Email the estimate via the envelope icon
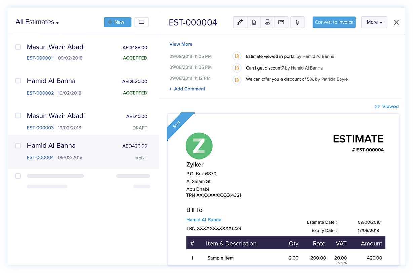The height and width of the screenshot is (273, 413). (281, 22)
